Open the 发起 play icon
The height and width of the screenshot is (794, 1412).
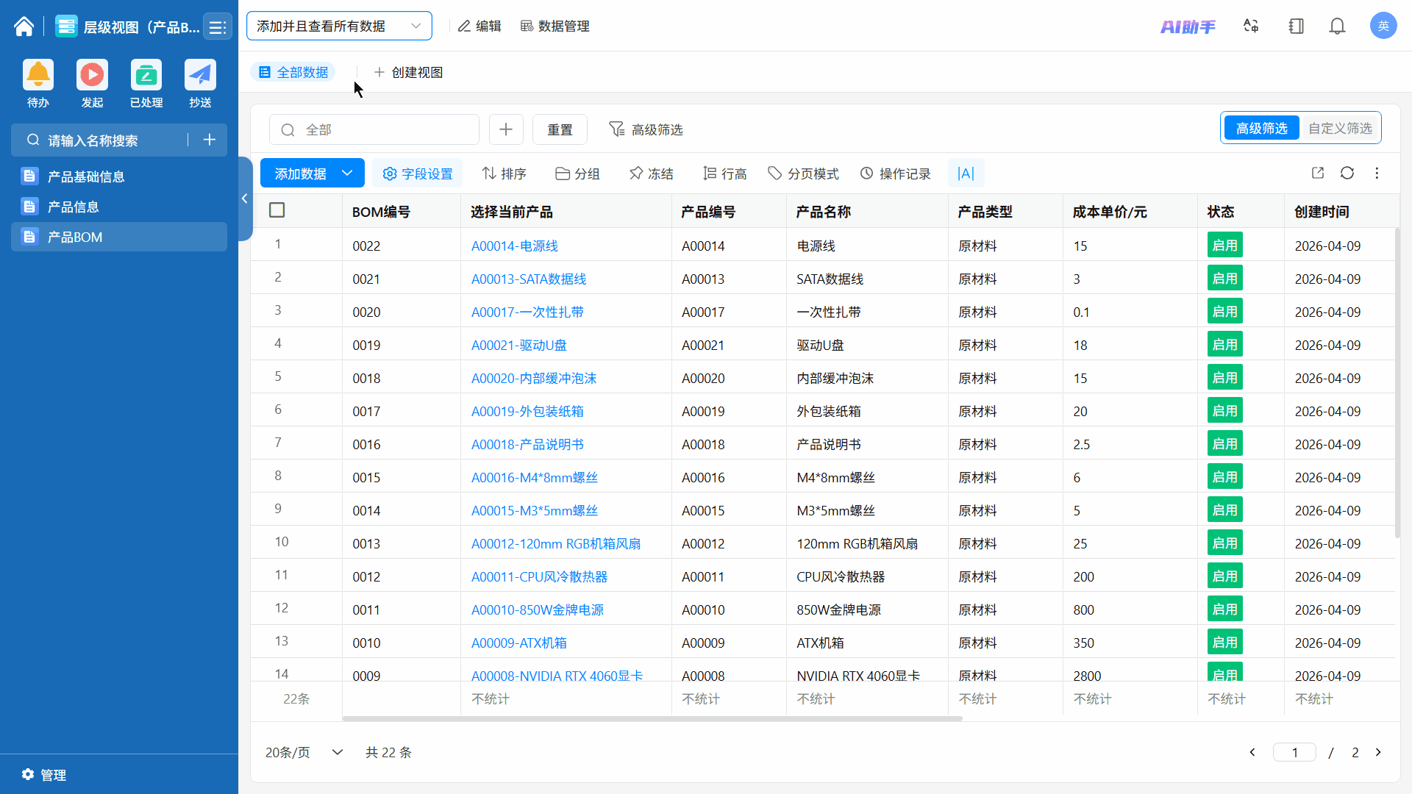pyautogui.click(x=92, y=75)
